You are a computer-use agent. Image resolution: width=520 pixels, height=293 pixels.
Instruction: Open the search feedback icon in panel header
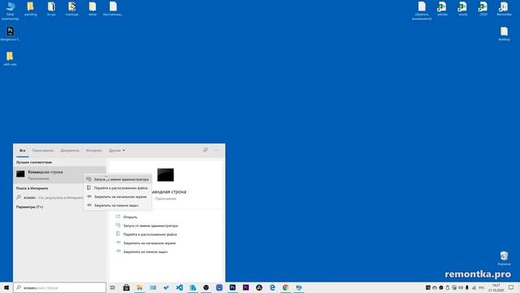(206, 150)
